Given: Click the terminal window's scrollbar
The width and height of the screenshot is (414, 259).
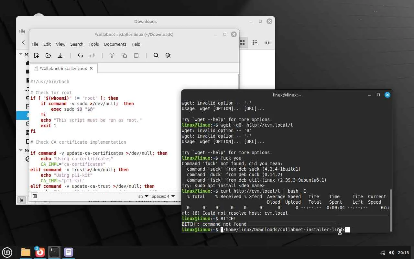Looking at the screenshot, I should [391, 210].
